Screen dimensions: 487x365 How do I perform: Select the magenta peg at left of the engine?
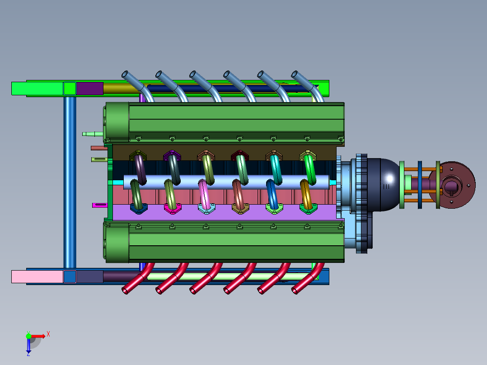(100, 205)
